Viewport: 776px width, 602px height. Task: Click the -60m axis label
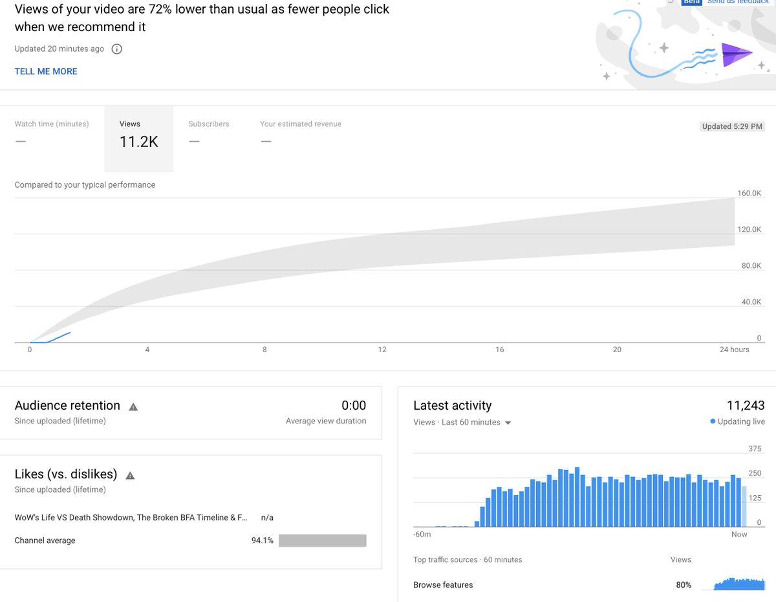(x=422, y=535)
